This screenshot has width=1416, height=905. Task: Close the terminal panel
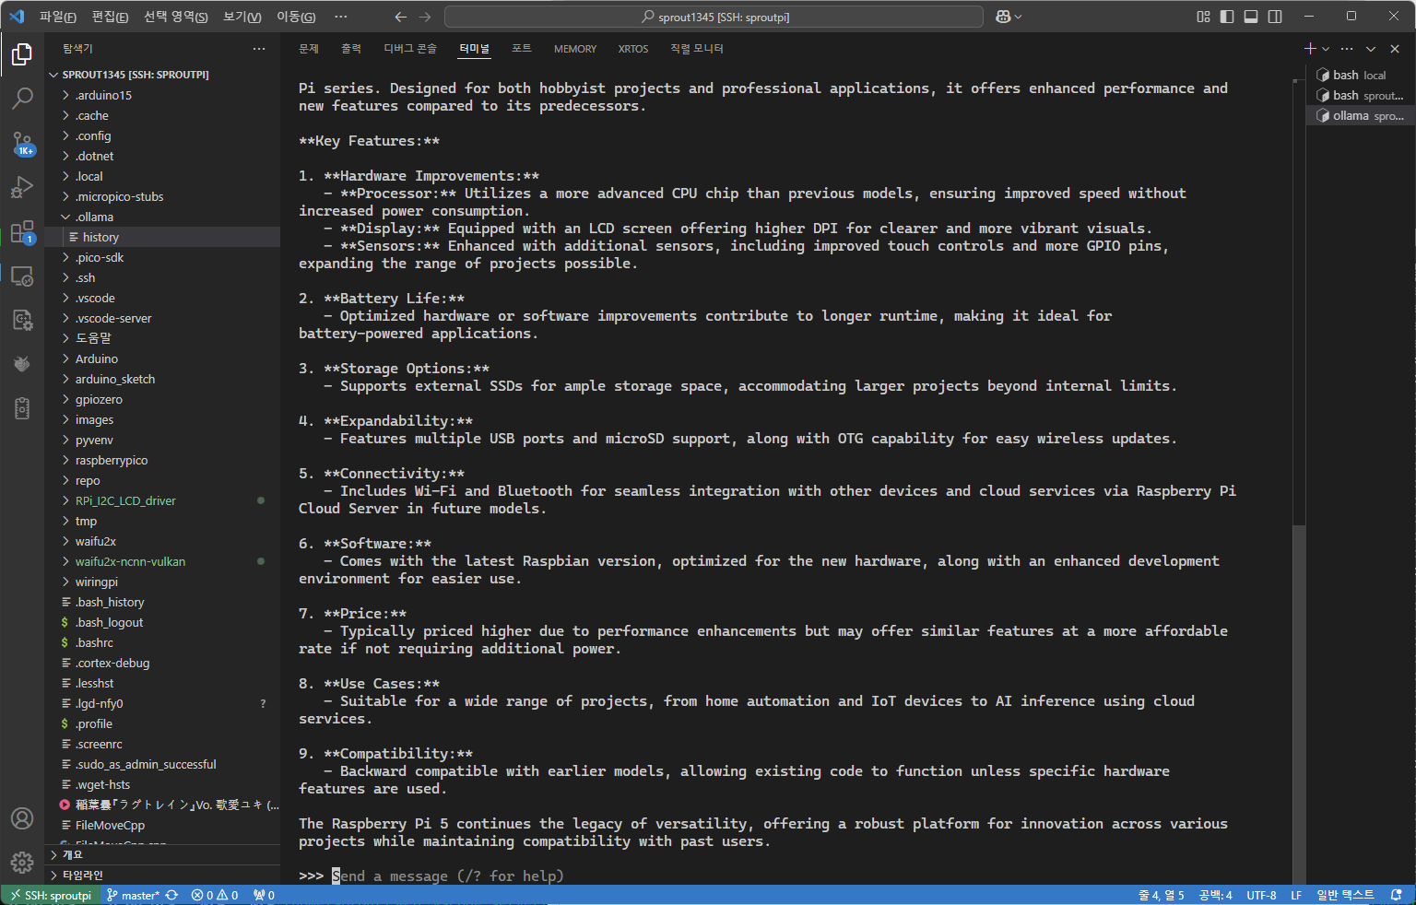tap(1395, 49)
